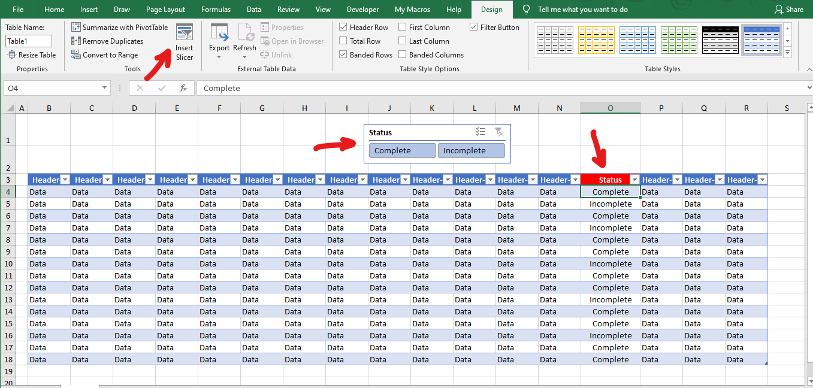Open the Status column filter dropdown
813x388 pixels.
pos(634,180)
